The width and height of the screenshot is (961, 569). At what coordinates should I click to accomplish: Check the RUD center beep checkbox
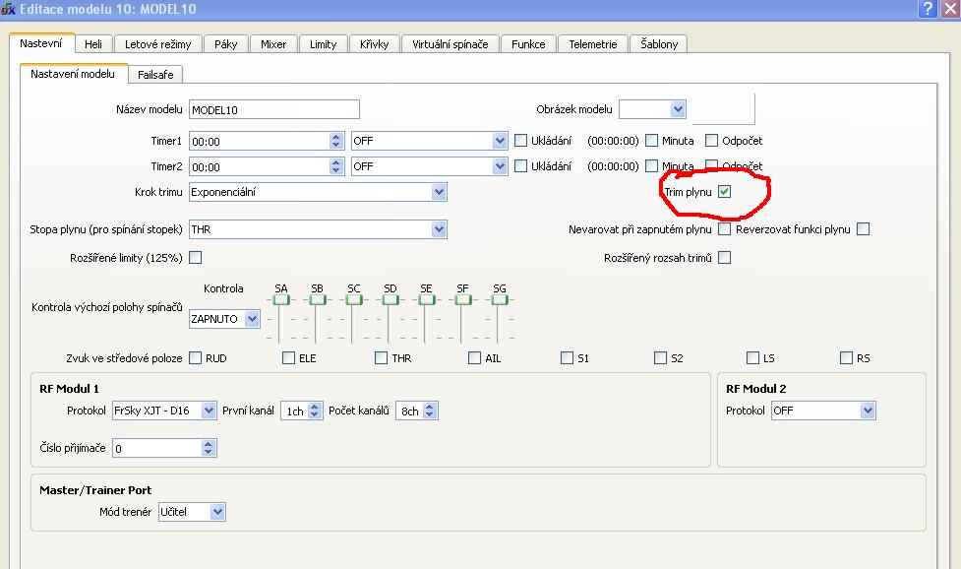195,358
